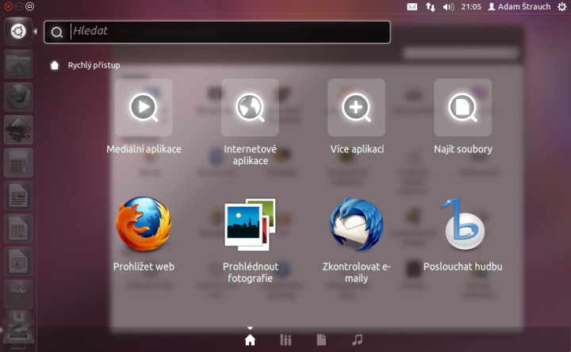
Task: Open the sound volume indicator
Action: coord(448,6)
